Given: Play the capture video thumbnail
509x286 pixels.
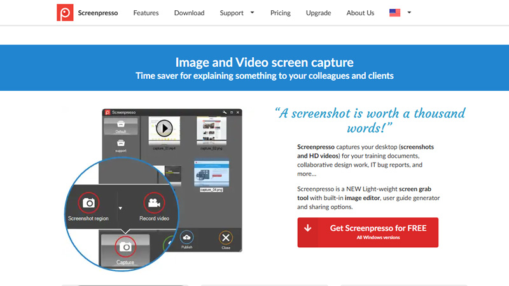Looking at the screenshot, I should pyautogui.click(x=164, y=128).
